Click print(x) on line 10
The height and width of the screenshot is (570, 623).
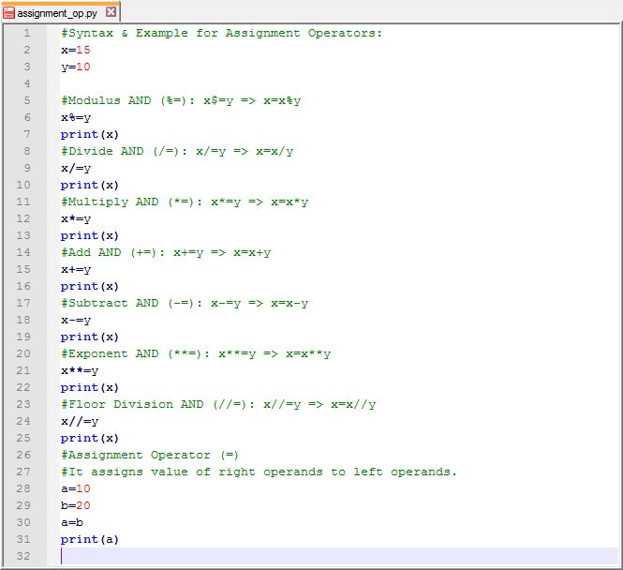coord(90,186)
